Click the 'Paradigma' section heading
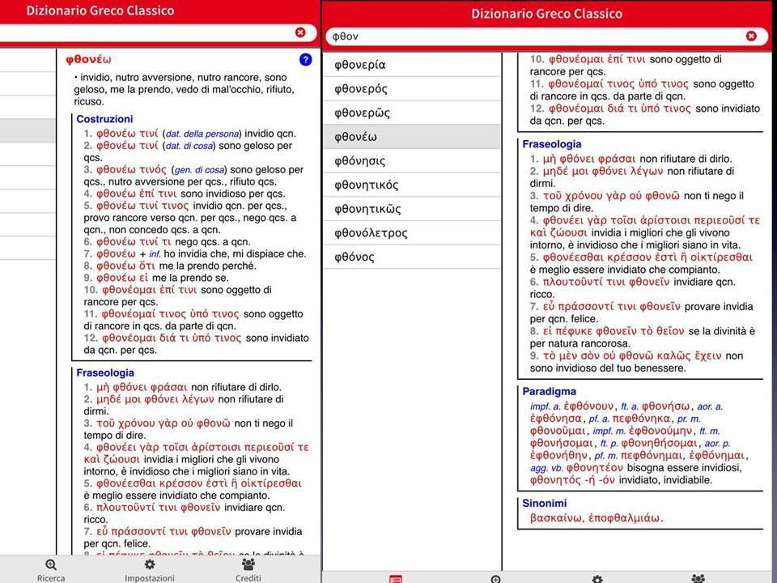This screenshot has width=777, height=583. point(549,392)
